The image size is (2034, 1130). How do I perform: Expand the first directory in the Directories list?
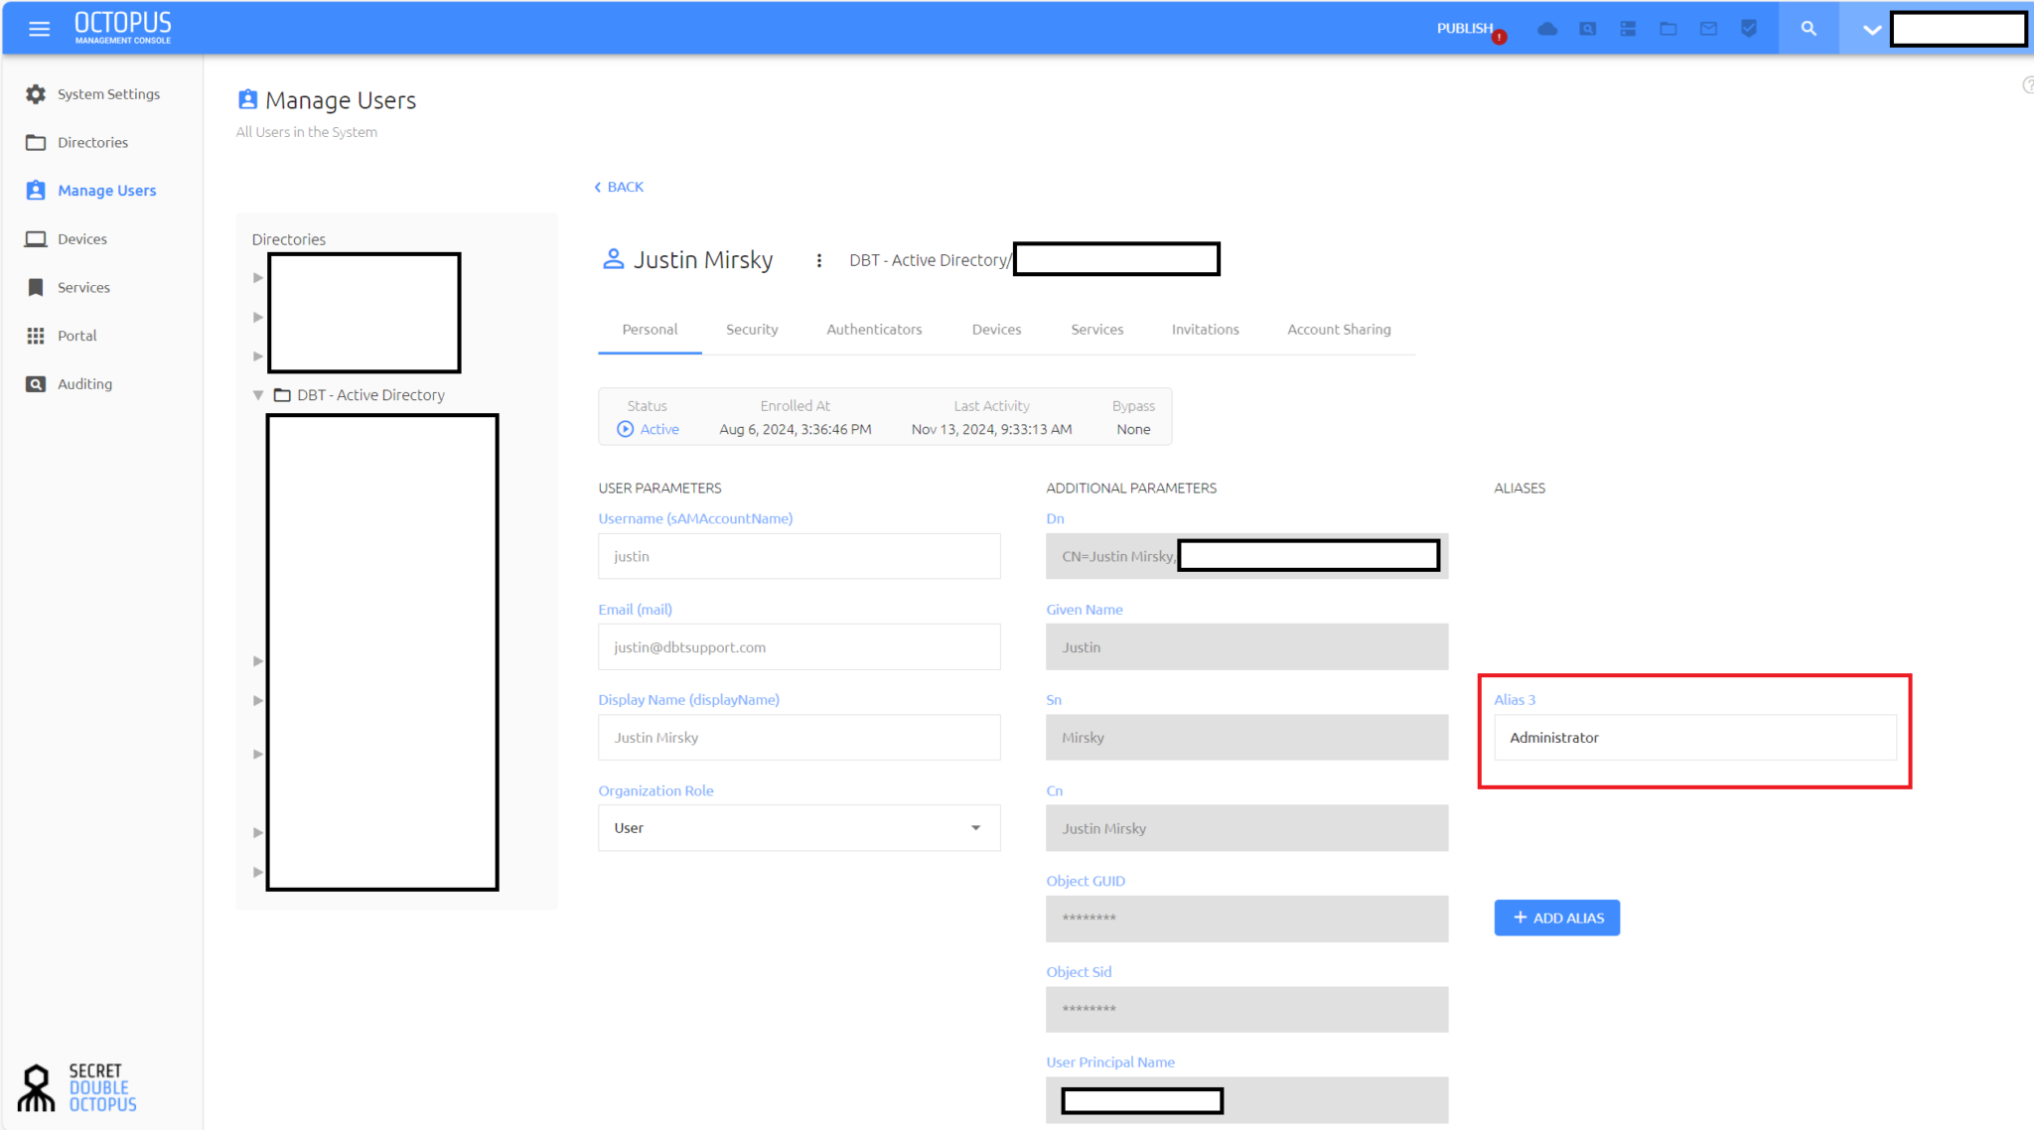258,277
